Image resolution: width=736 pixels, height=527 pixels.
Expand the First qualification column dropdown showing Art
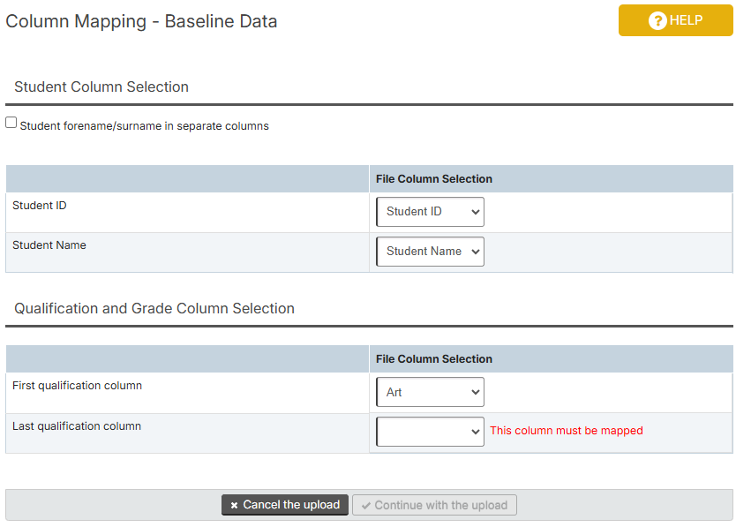pos(430,392)
